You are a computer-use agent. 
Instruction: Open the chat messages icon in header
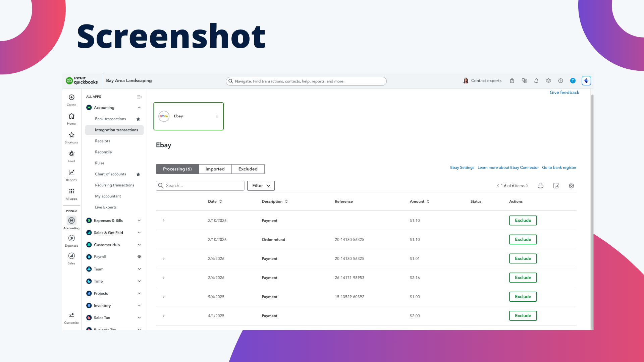(x=524, y=81)
